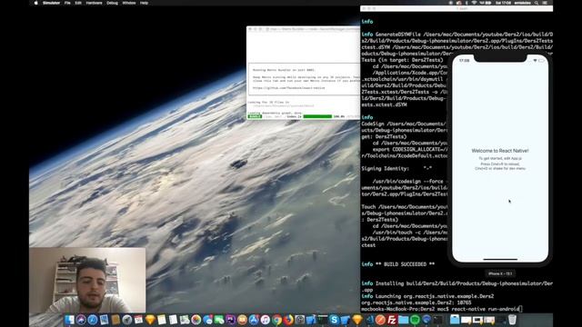The image size is (582, 327).
Task: Open the Trash in the dock
Action: [512, 320]
